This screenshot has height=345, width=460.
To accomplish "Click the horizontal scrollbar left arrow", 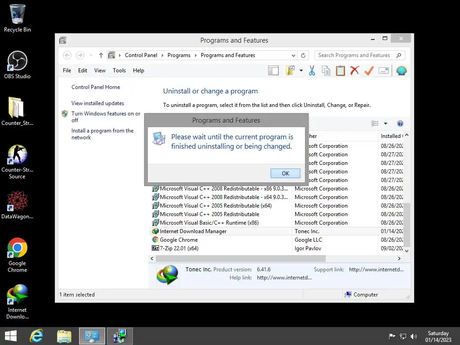I will tap(152, 258).
